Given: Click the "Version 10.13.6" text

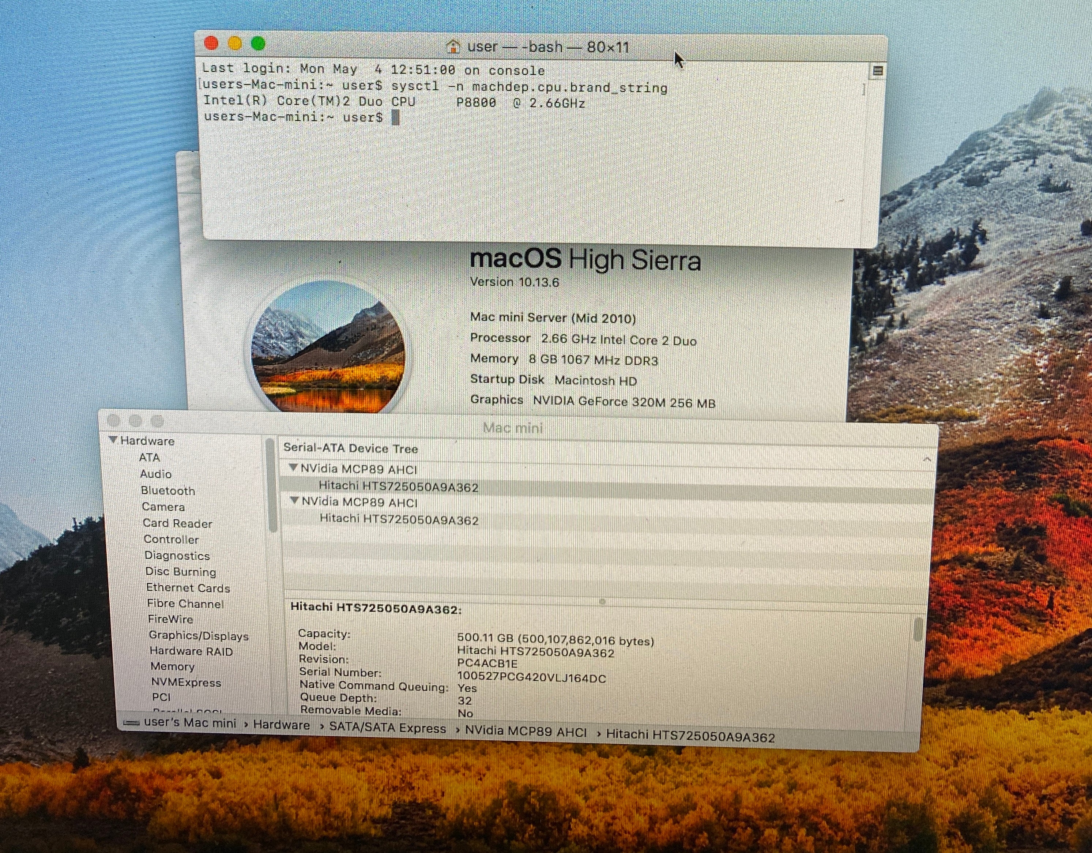Looking at the screenshot, I should [x=515, y=282].
